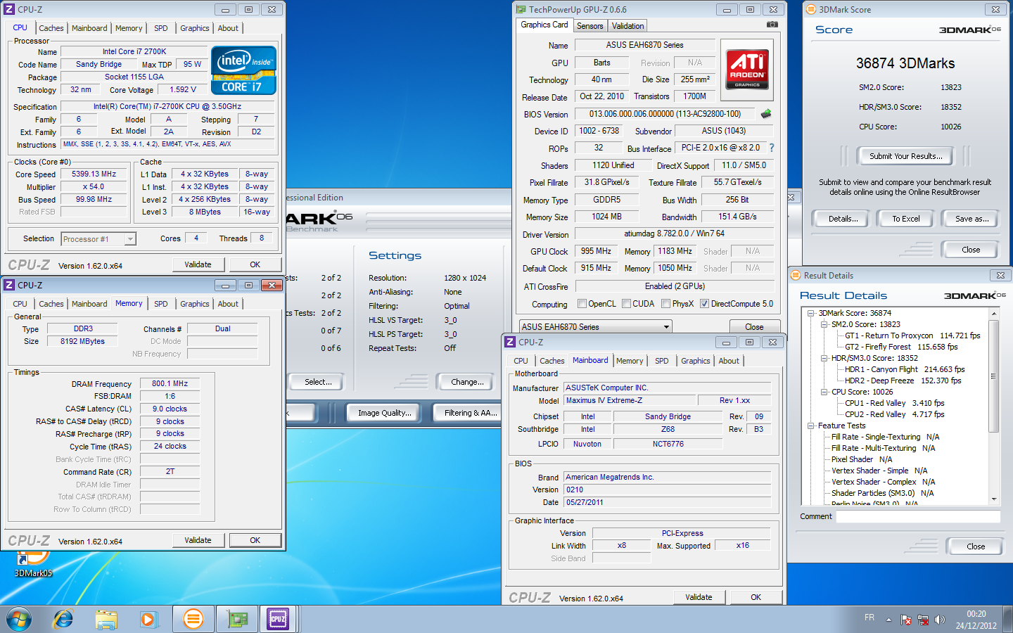Click the Change... button in 3DMark Settings
The width and height of the screenshot is (1013, 633).
pyautogui.click(x=467, y=382)
